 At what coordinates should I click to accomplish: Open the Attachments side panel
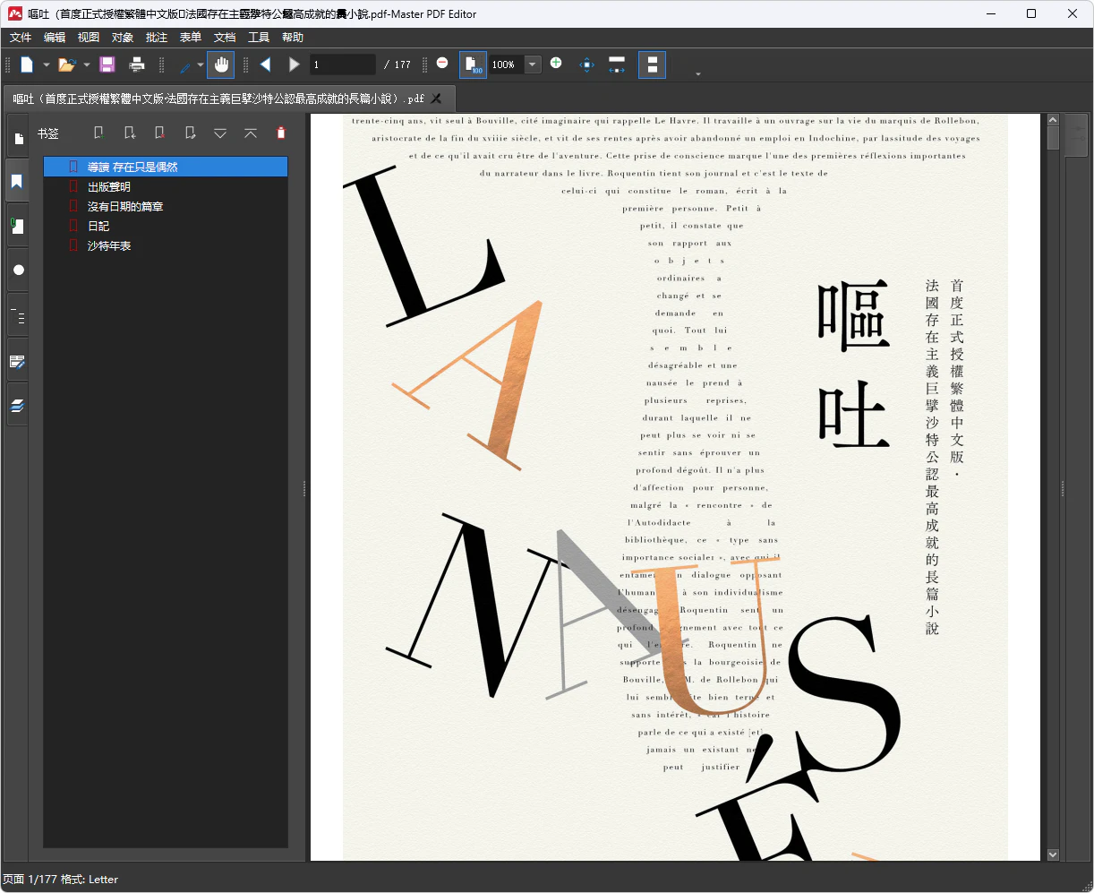click(x=17, y=226)
